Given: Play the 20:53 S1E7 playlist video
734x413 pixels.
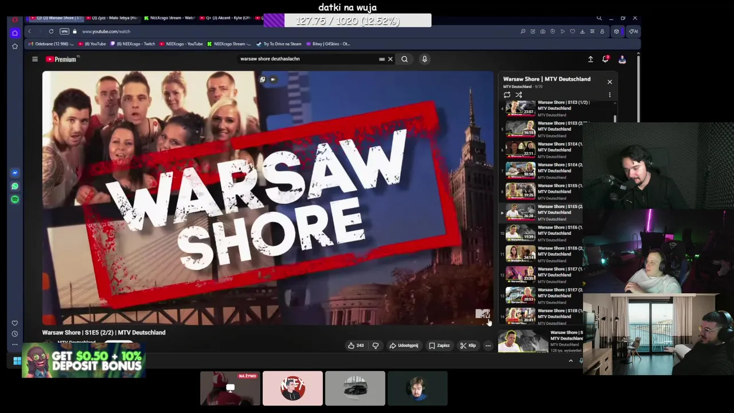Looking at the screenshot, I should (x=542, y=295).
